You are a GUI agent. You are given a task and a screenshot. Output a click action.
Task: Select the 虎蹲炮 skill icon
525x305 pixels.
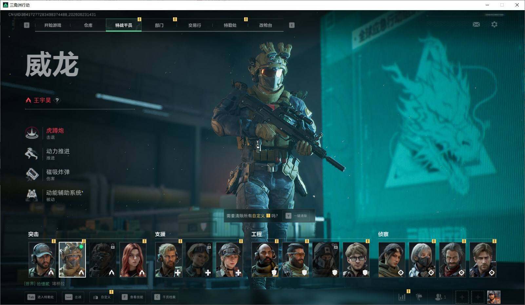[32, 133]
